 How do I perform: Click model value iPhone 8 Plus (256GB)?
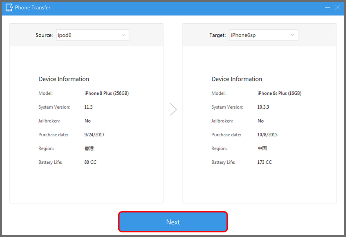click(x=107, y=93)
